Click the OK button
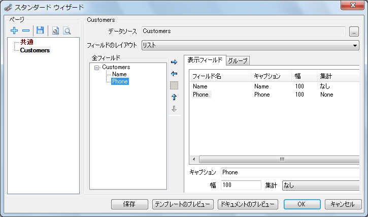The height and width of the screenshot is (217, 368). [302, 204]
